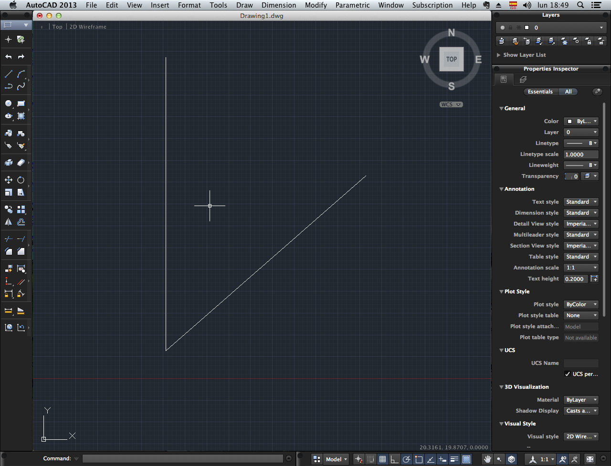Activate the Pan hand tool in status bar

click(x=487, y=459)
